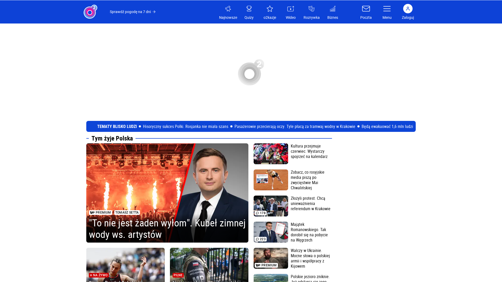Open the Rozrywka theater masks icon
502x282 pixels.
click(x=312, y=9)
